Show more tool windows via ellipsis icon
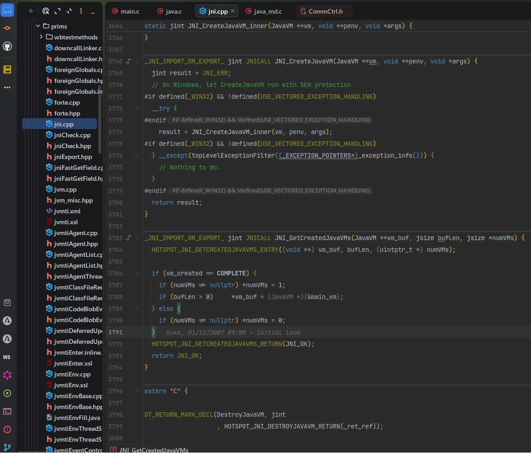531x453 pixels. (7, 87)
